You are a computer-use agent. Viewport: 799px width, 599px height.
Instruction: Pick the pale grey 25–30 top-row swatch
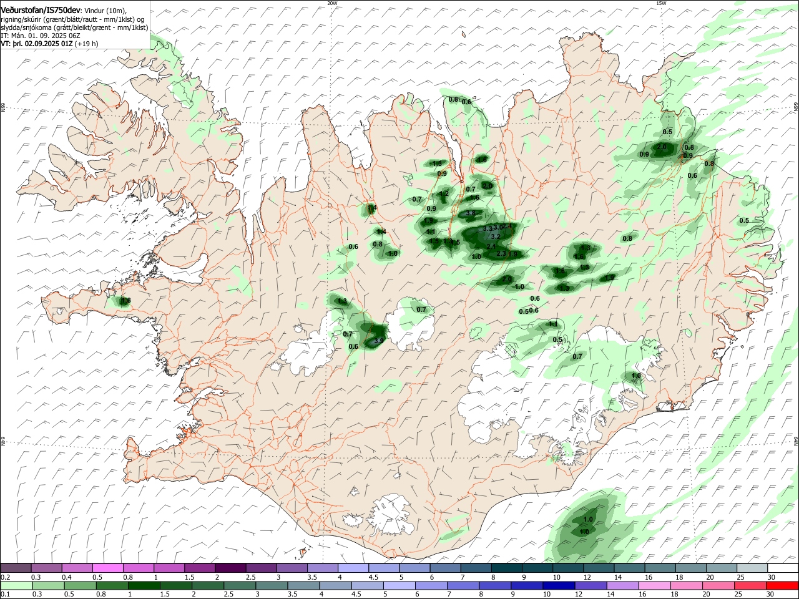753,568
